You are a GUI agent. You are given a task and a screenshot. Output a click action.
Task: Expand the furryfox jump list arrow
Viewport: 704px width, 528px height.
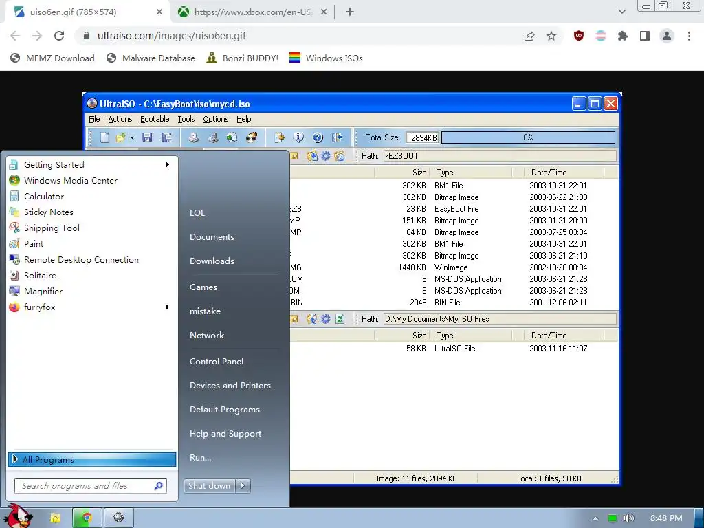click(168, 307)
